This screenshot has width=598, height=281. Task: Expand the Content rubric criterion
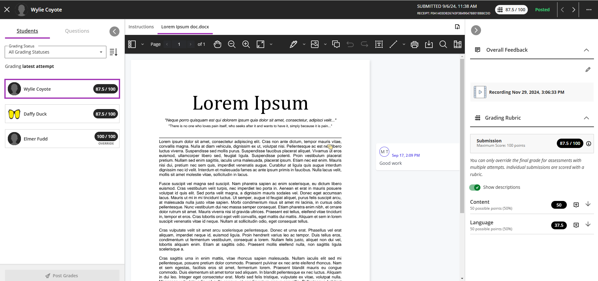(x=588, y=204)
